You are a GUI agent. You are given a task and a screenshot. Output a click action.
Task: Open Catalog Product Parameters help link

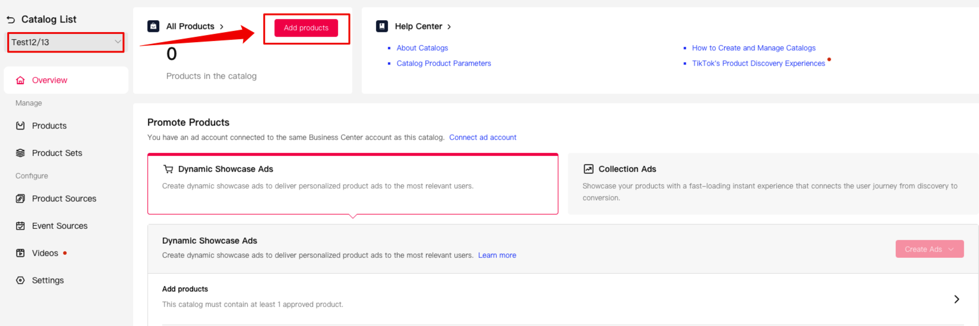pos(444,63)
